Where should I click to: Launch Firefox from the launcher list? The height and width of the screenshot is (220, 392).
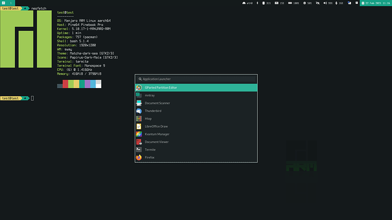tap(196, 157)
